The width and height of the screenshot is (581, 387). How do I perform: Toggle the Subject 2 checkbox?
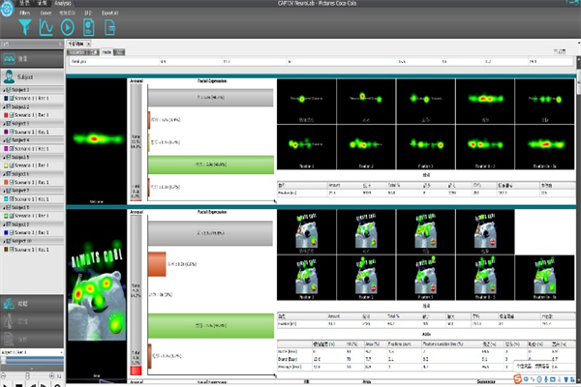click(9, 106)
